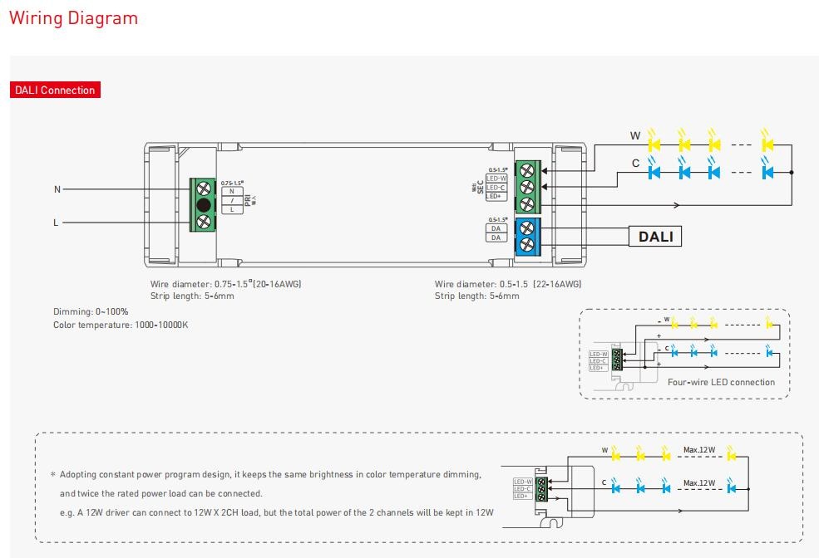Click the L label at the live wire's end

(56, 223)
